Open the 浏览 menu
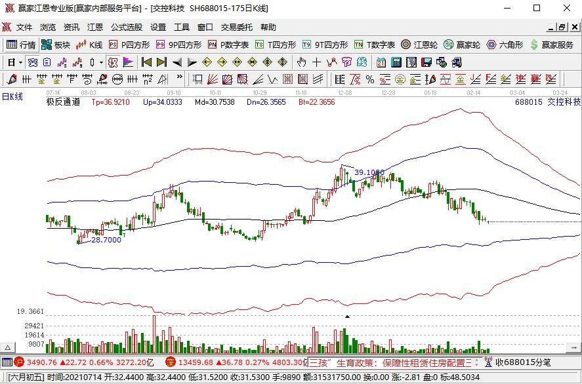Image resolution: width=582 pixels, height=384 pixels. [x=48, y=27]
